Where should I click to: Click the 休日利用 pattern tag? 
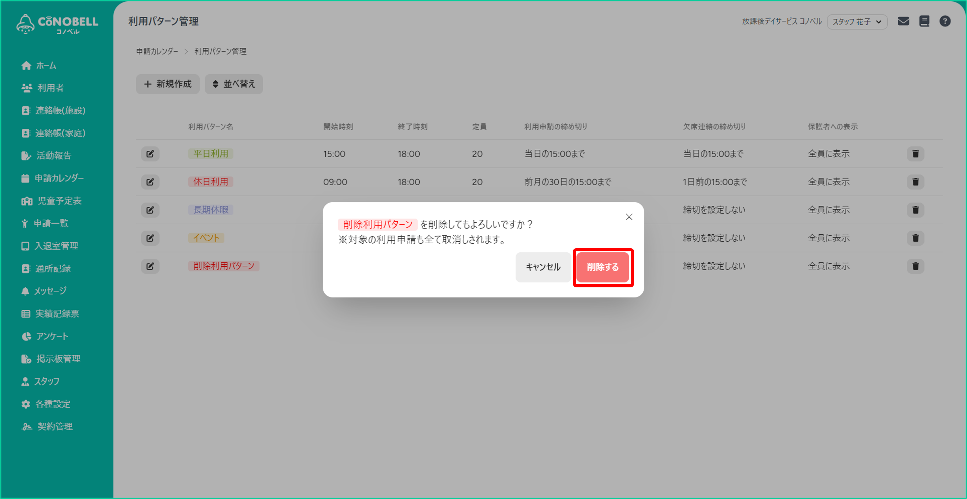tap(211, 182)
